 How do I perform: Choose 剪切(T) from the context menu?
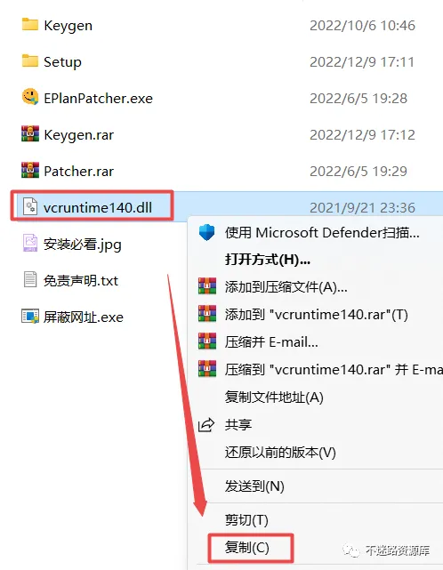(246, 520)
